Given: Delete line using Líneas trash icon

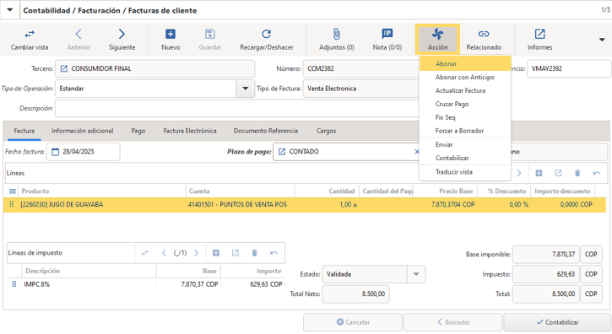Looking at the screenshot, I should [x=577, y=173].
